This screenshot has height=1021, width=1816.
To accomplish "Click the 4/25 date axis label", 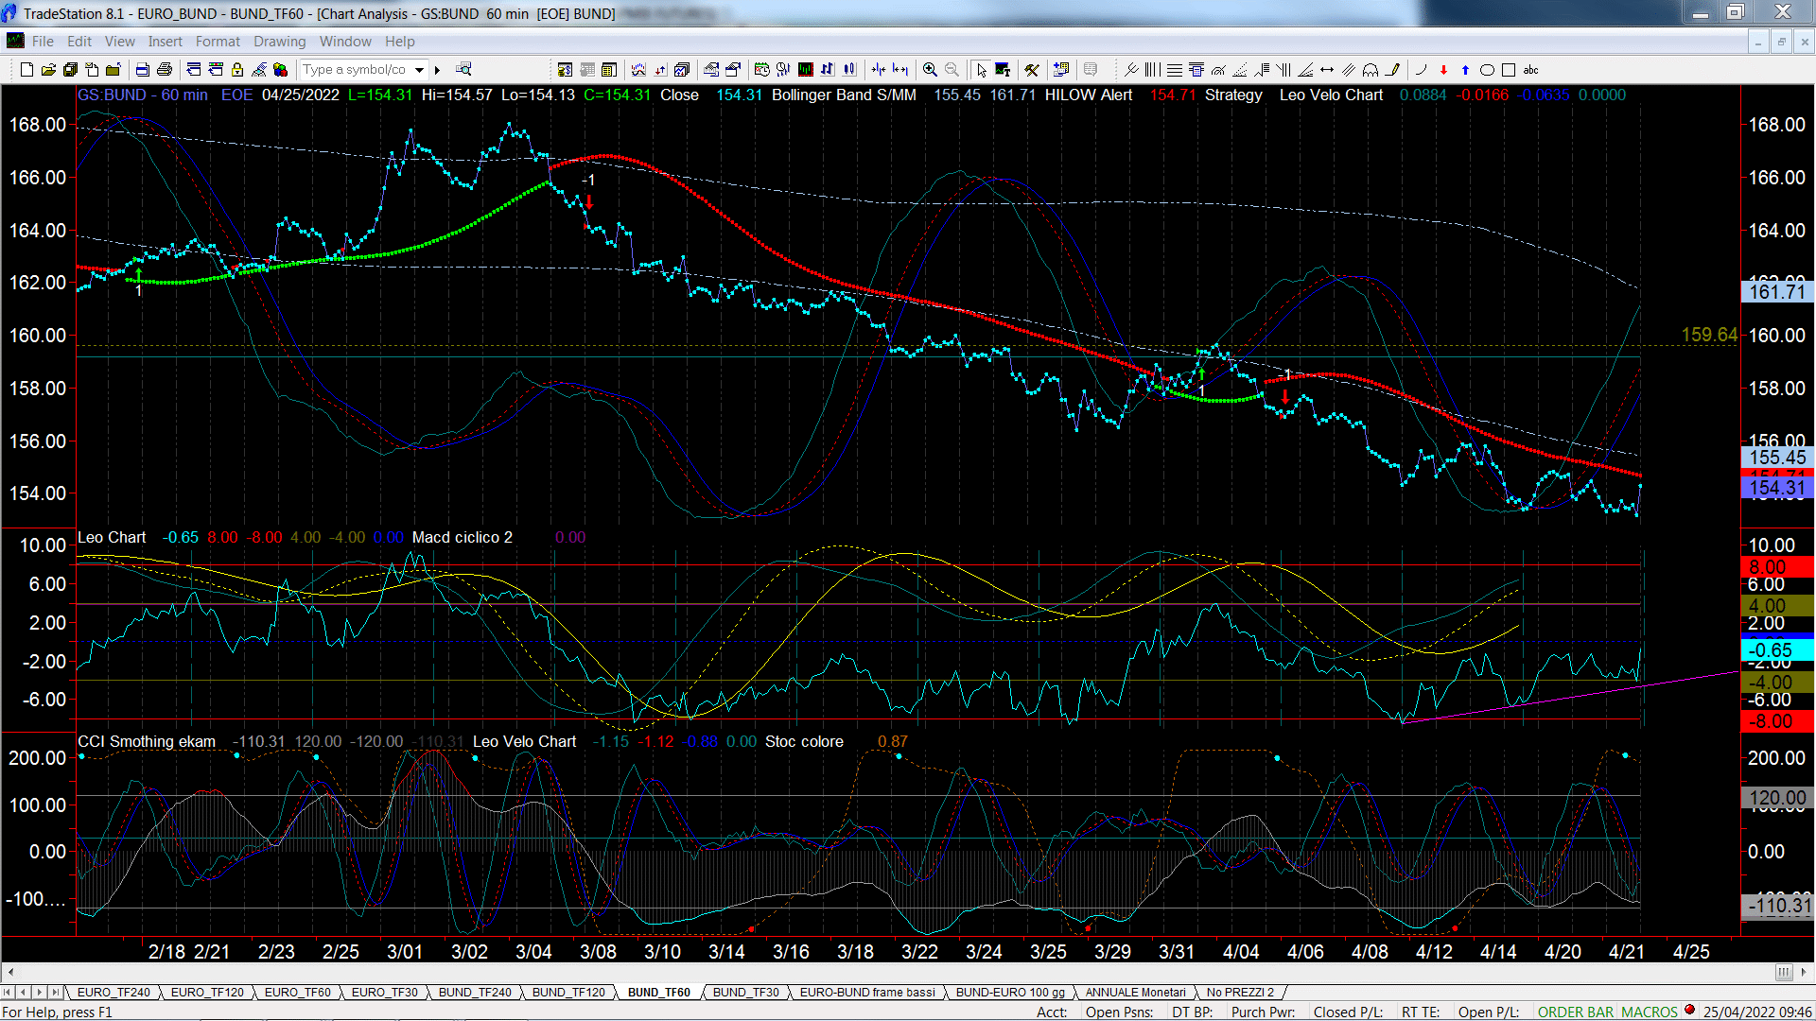I will (1691, 952).
